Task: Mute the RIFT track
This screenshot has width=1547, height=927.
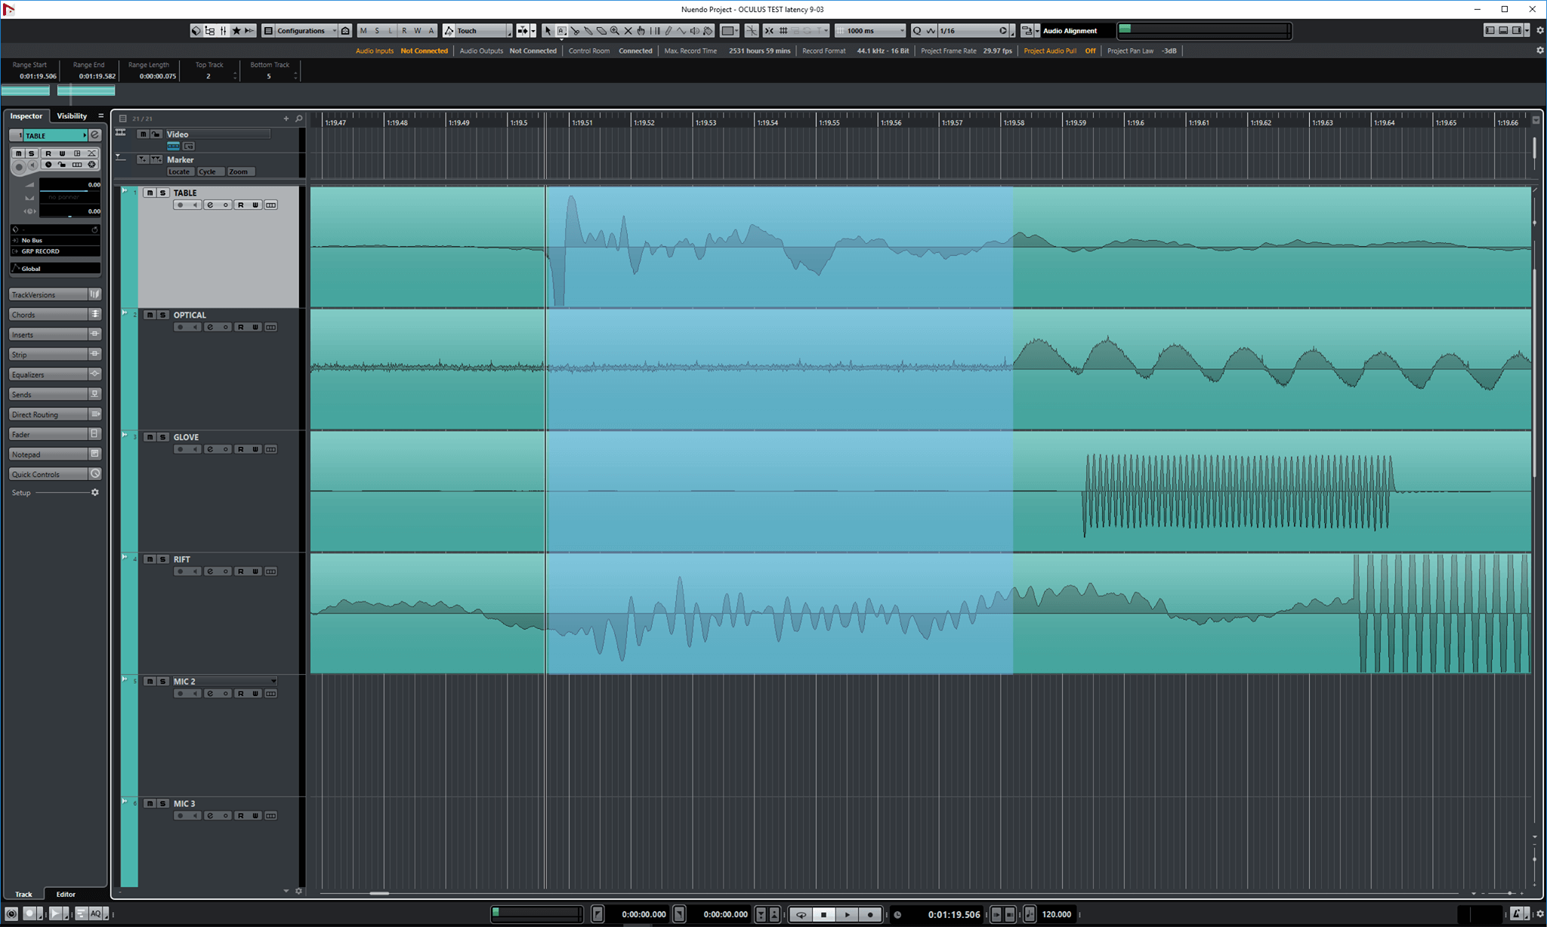Action: pos(150,559)
